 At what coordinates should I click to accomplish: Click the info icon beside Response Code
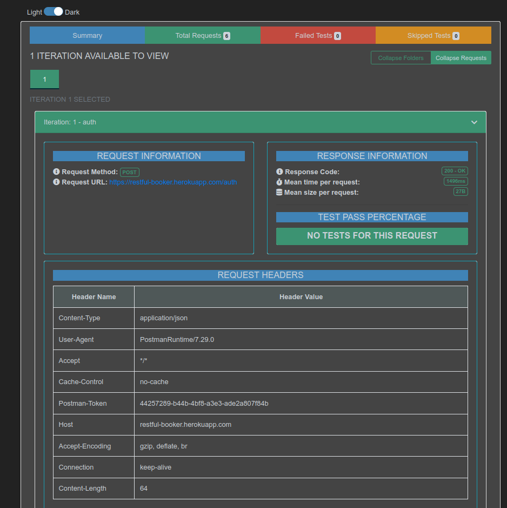click(279, 172)
